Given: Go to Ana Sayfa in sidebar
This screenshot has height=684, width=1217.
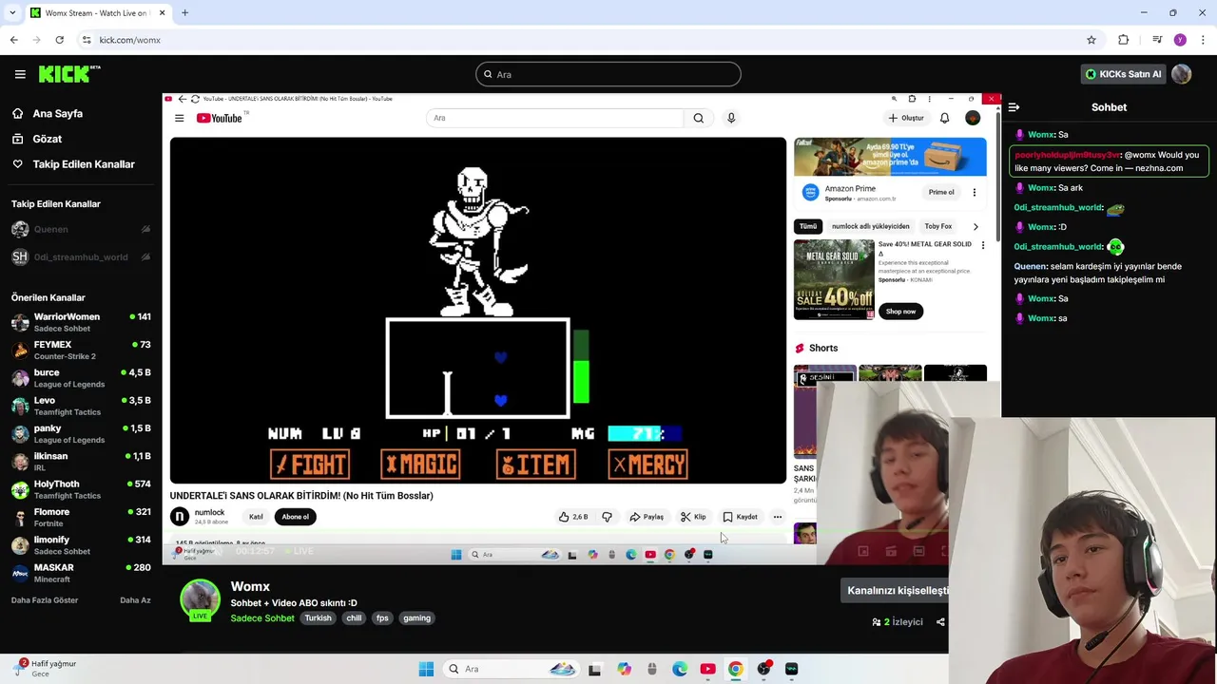Looking at the screenshot, I should point(58,113).
